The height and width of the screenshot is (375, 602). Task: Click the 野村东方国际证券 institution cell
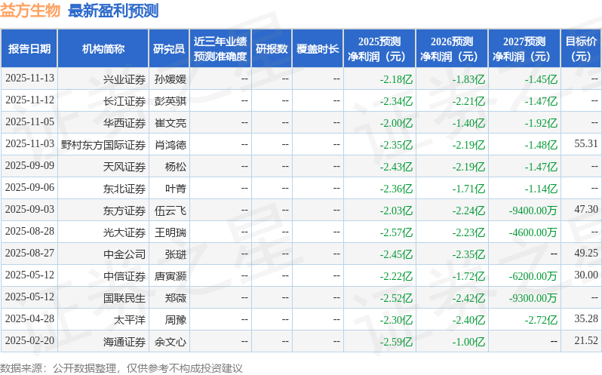tap(103, 145)
